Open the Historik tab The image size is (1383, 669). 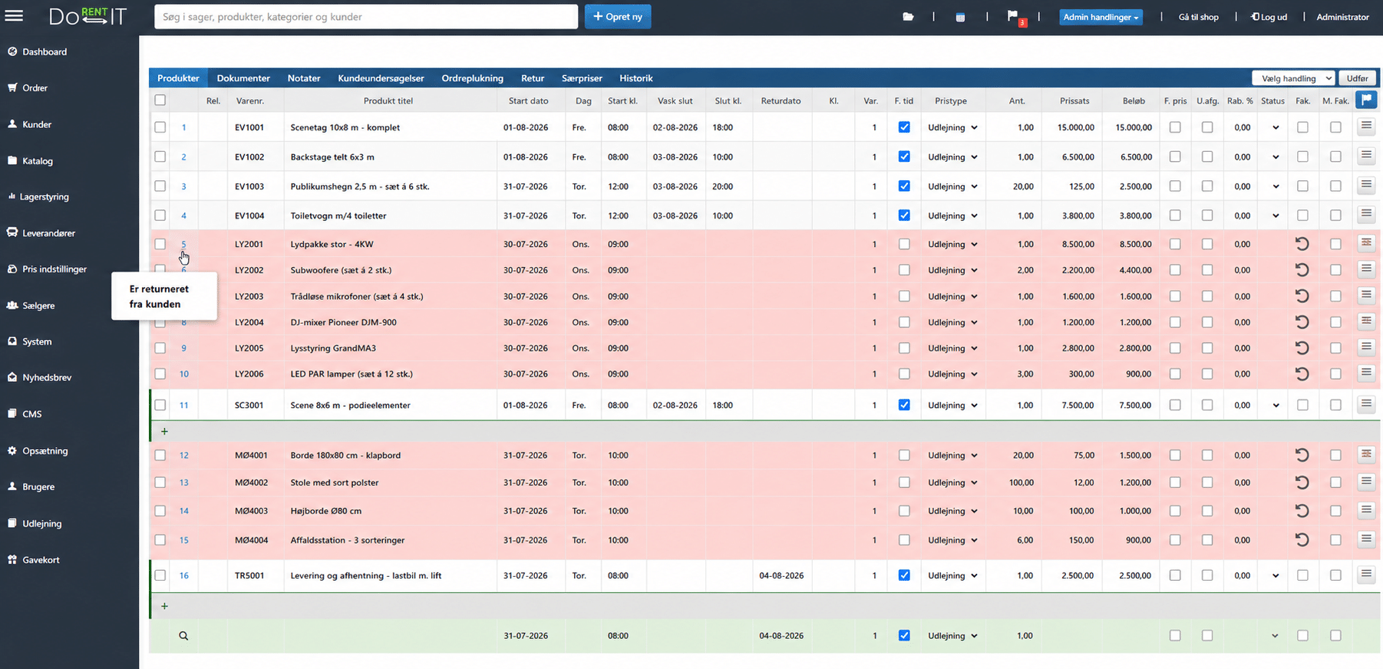pyautogui.click(x=635, y=78)
